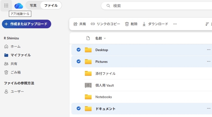This screenshot has width=212, height=117.
Task: Click the Desktop folder icon
Action: (x=88, y=50)
